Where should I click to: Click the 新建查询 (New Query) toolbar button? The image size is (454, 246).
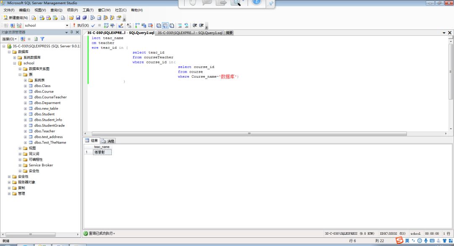[16, 18]
